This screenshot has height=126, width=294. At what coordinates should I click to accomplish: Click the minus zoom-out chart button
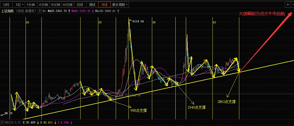292,4
